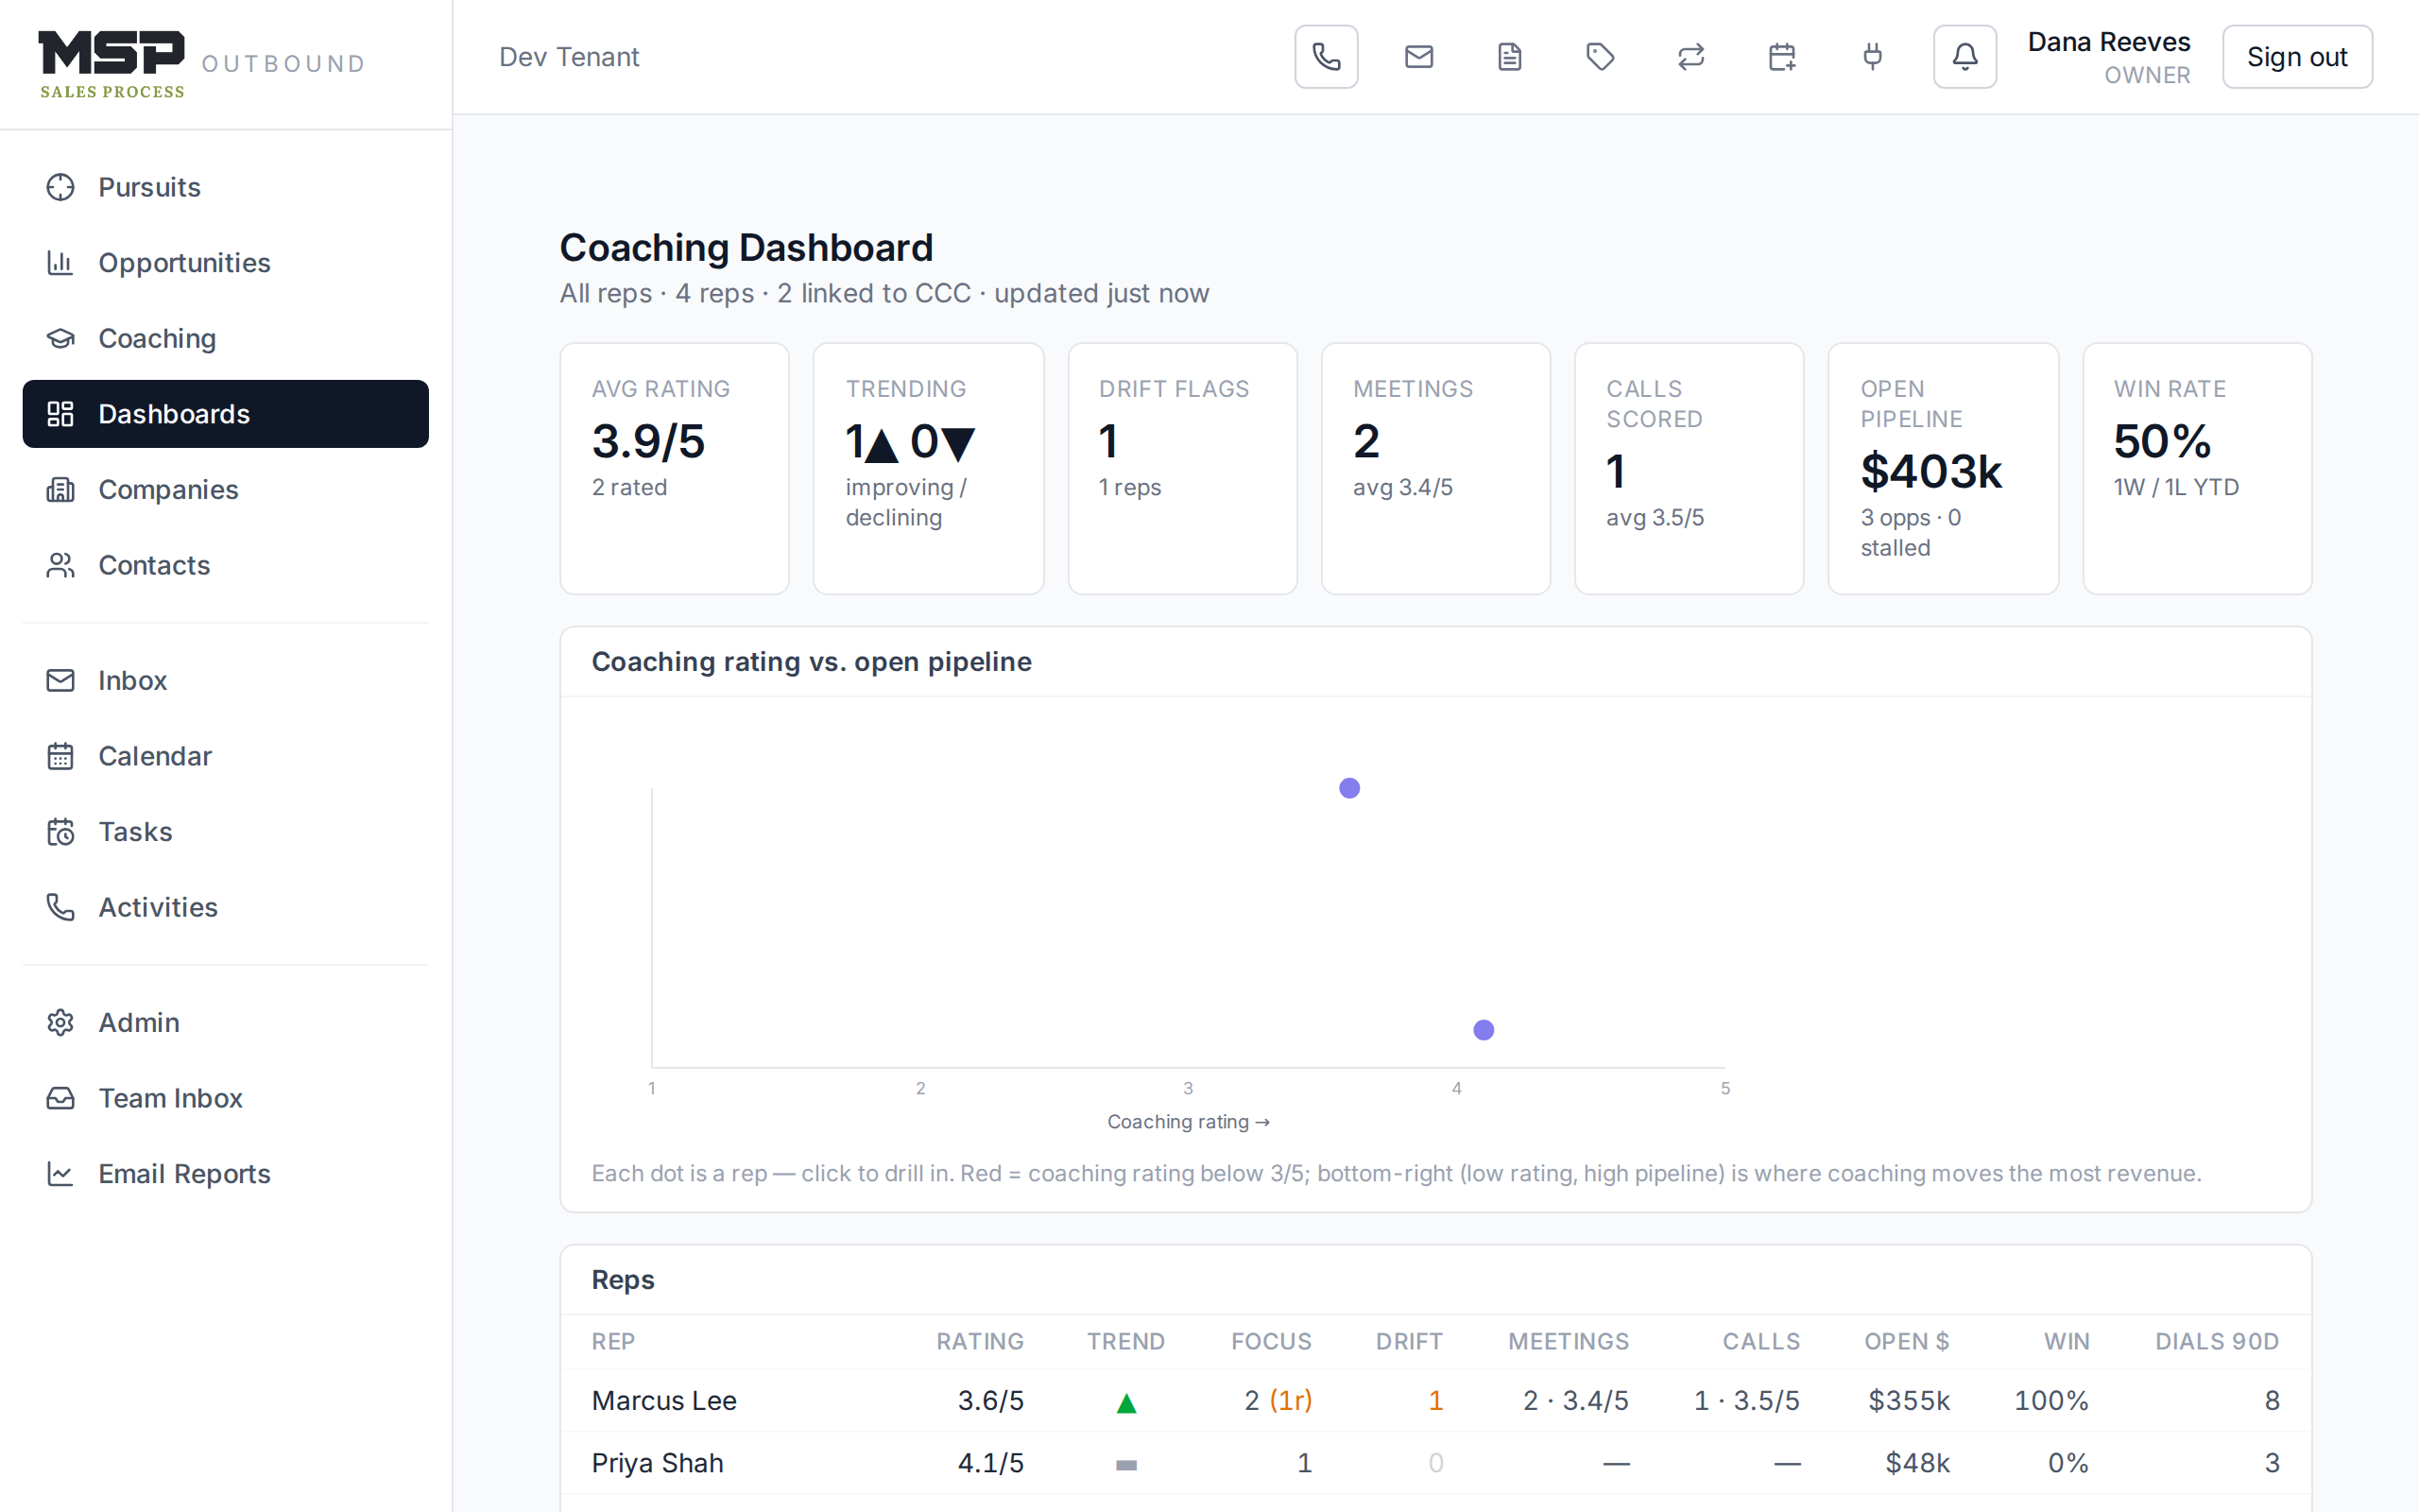Click the Sign out button
2419x1512 pixels.
(x=2297, y=57)
